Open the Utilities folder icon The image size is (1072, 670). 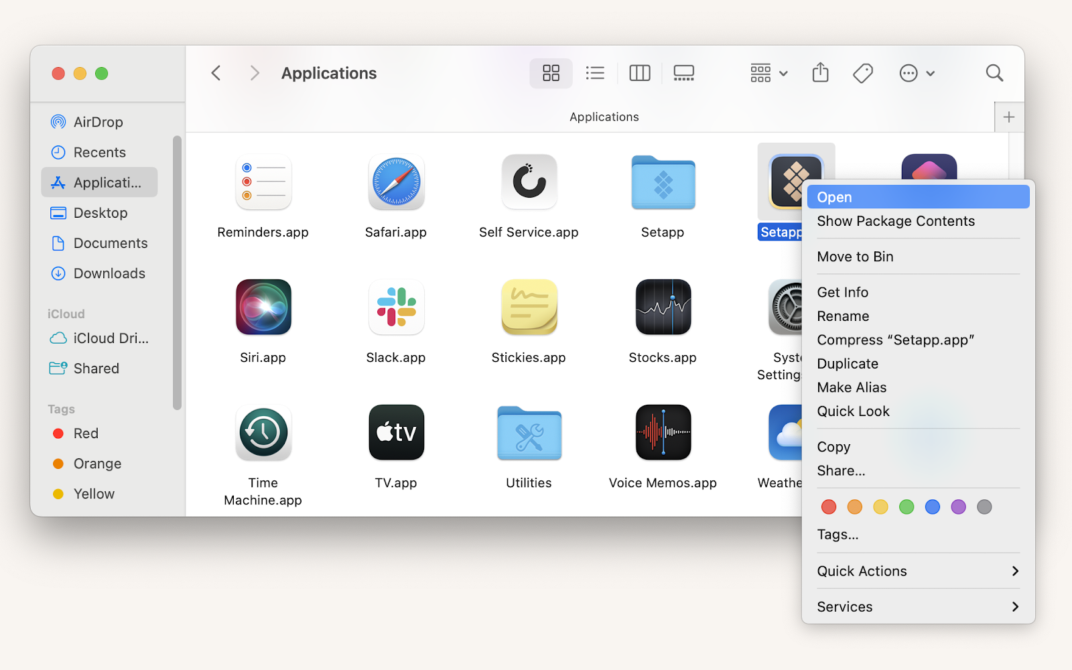[529, 433]
